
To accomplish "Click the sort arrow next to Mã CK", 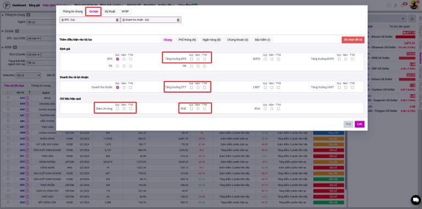I will (29, 93).
